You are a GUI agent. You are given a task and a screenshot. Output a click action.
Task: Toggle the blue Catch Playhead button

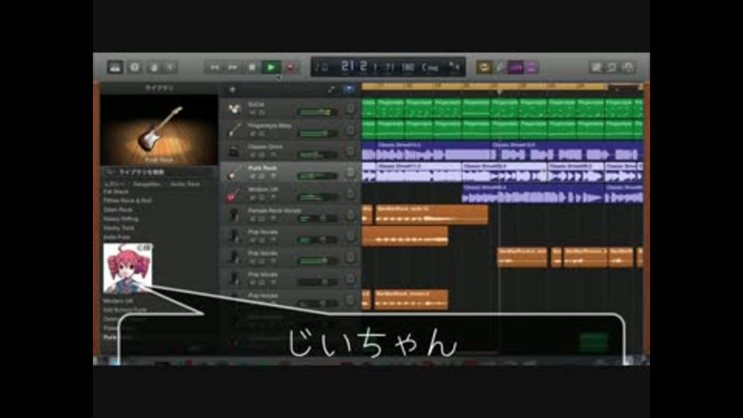coord(348,90)
